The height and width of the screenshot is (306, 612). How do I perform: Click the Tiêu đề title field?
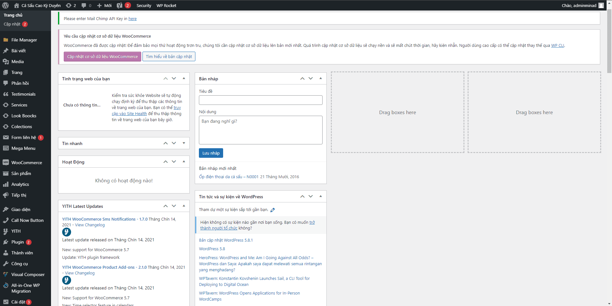point(260,100)
